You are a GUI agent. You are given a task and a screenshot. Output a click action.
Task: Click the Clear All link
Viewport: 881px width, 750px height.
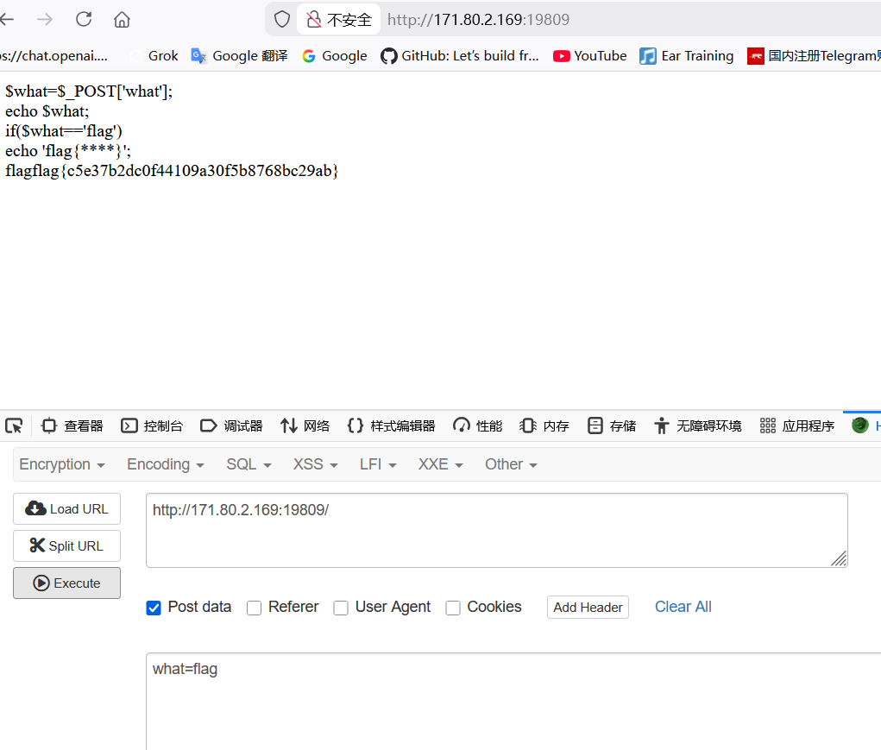coord(683,607)
